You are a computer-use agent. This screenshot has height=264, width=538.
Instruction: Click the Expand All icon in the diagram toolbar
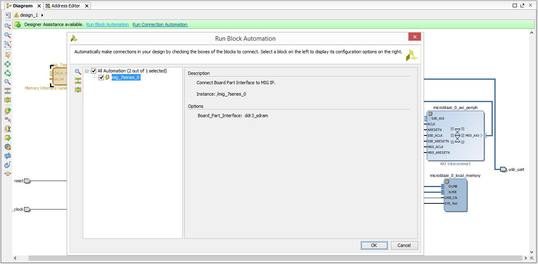point(7,100)
